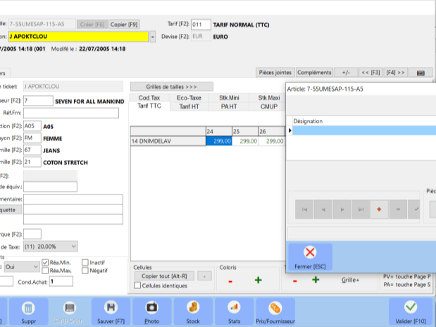Toggle the Réa.Min. checkbox
Screen dimensions: 436x327
tap(45, 262)
